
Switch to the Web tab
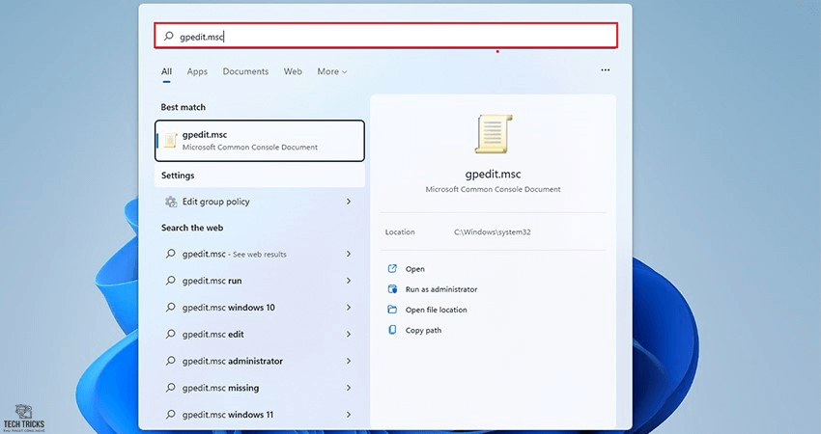point(293,71)
